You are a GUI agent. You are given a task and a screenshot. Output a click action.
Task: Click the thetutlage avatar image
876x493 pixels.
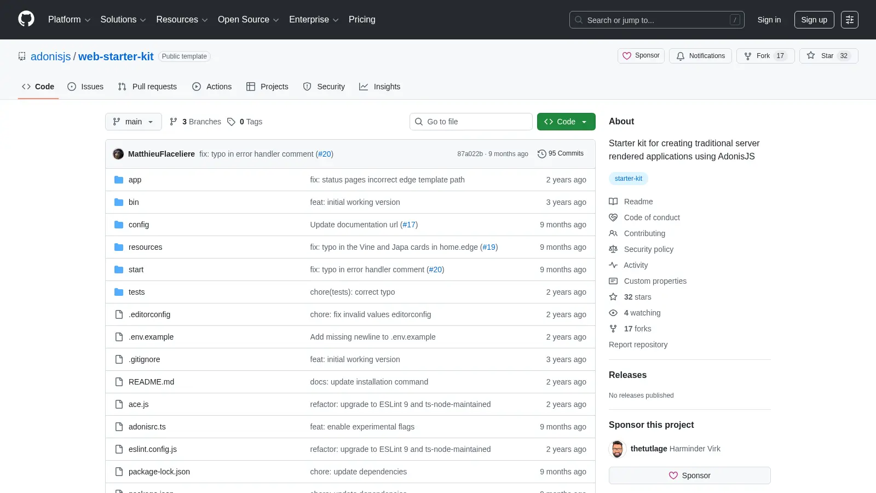618,449
